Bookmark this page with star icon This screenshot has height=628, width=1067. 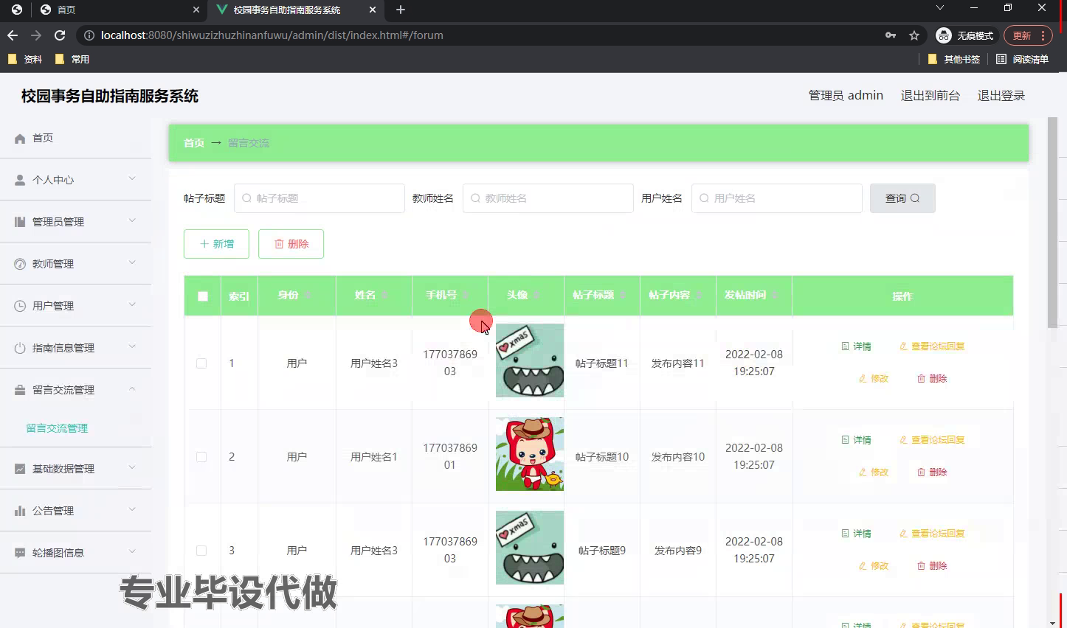click(914, 35)
